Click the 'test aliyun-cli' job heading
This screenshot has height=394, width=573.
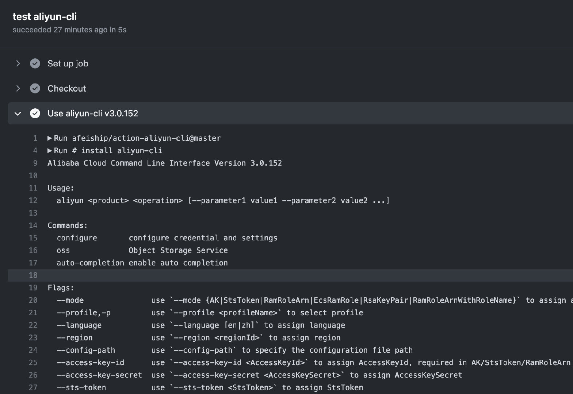click(x=45, y=17)
